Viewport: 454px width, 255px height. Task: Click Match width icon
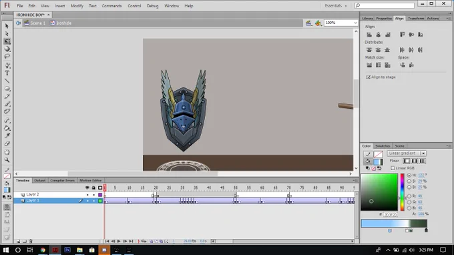click(369, 65)
